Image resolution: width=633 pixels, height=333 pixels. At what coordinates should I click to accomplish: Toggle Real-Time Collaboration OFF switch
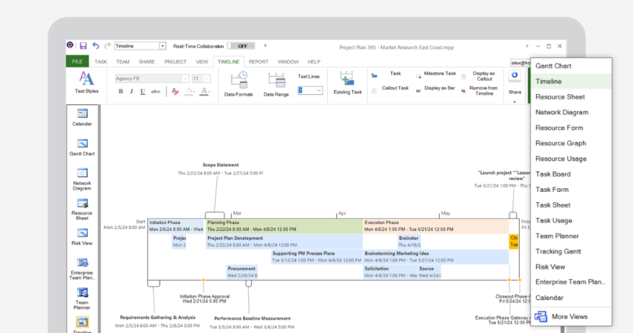241,46
